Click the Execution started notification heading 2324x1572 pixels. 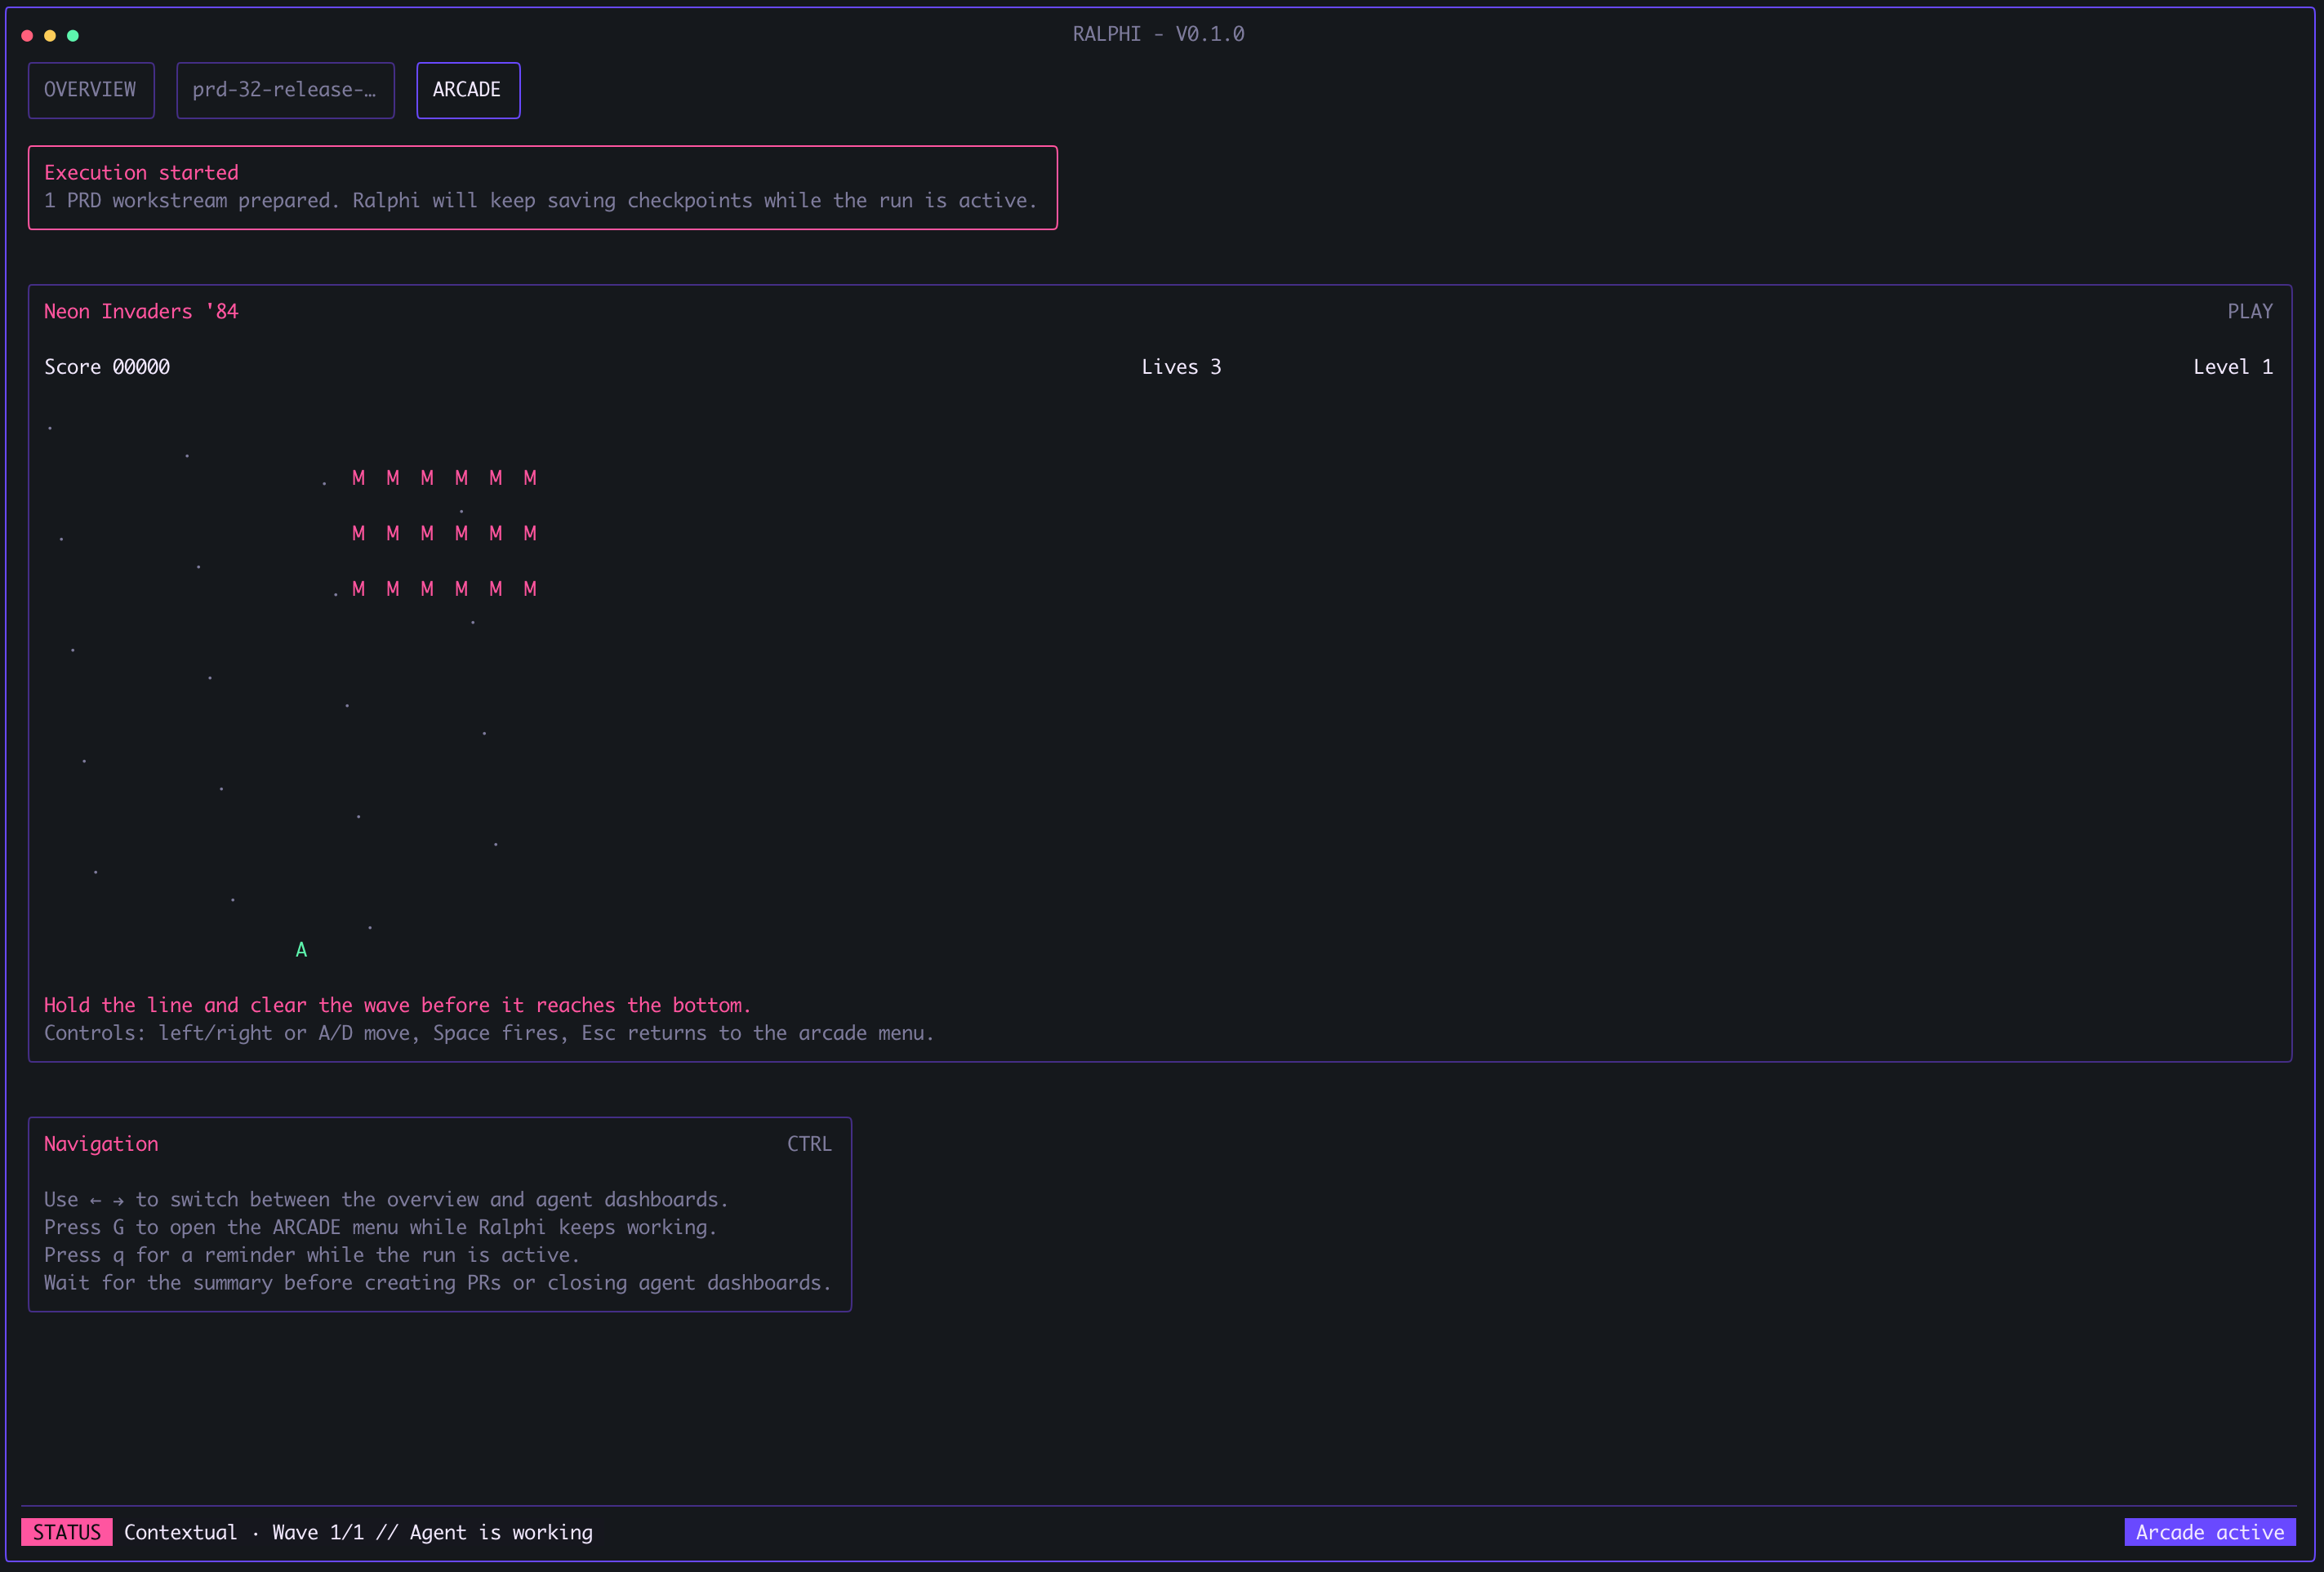point(141,173)
